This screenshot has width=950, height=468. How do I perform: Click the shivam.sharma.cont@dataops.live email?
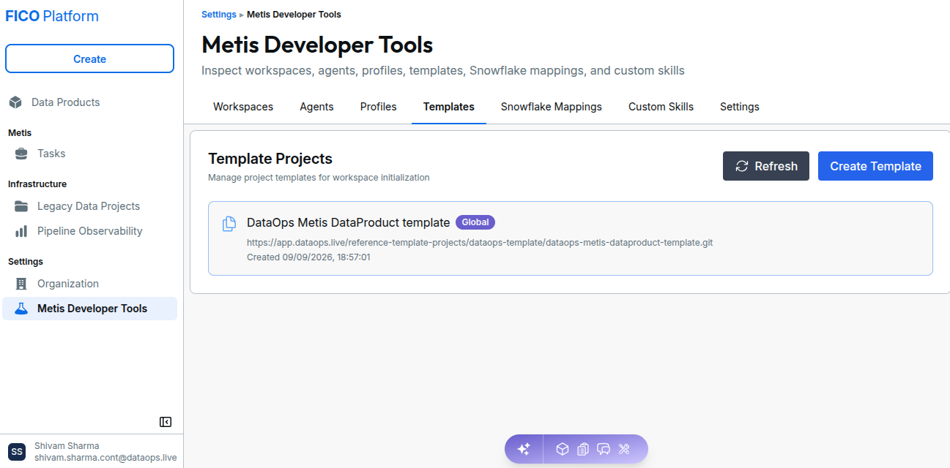point(105,458)
